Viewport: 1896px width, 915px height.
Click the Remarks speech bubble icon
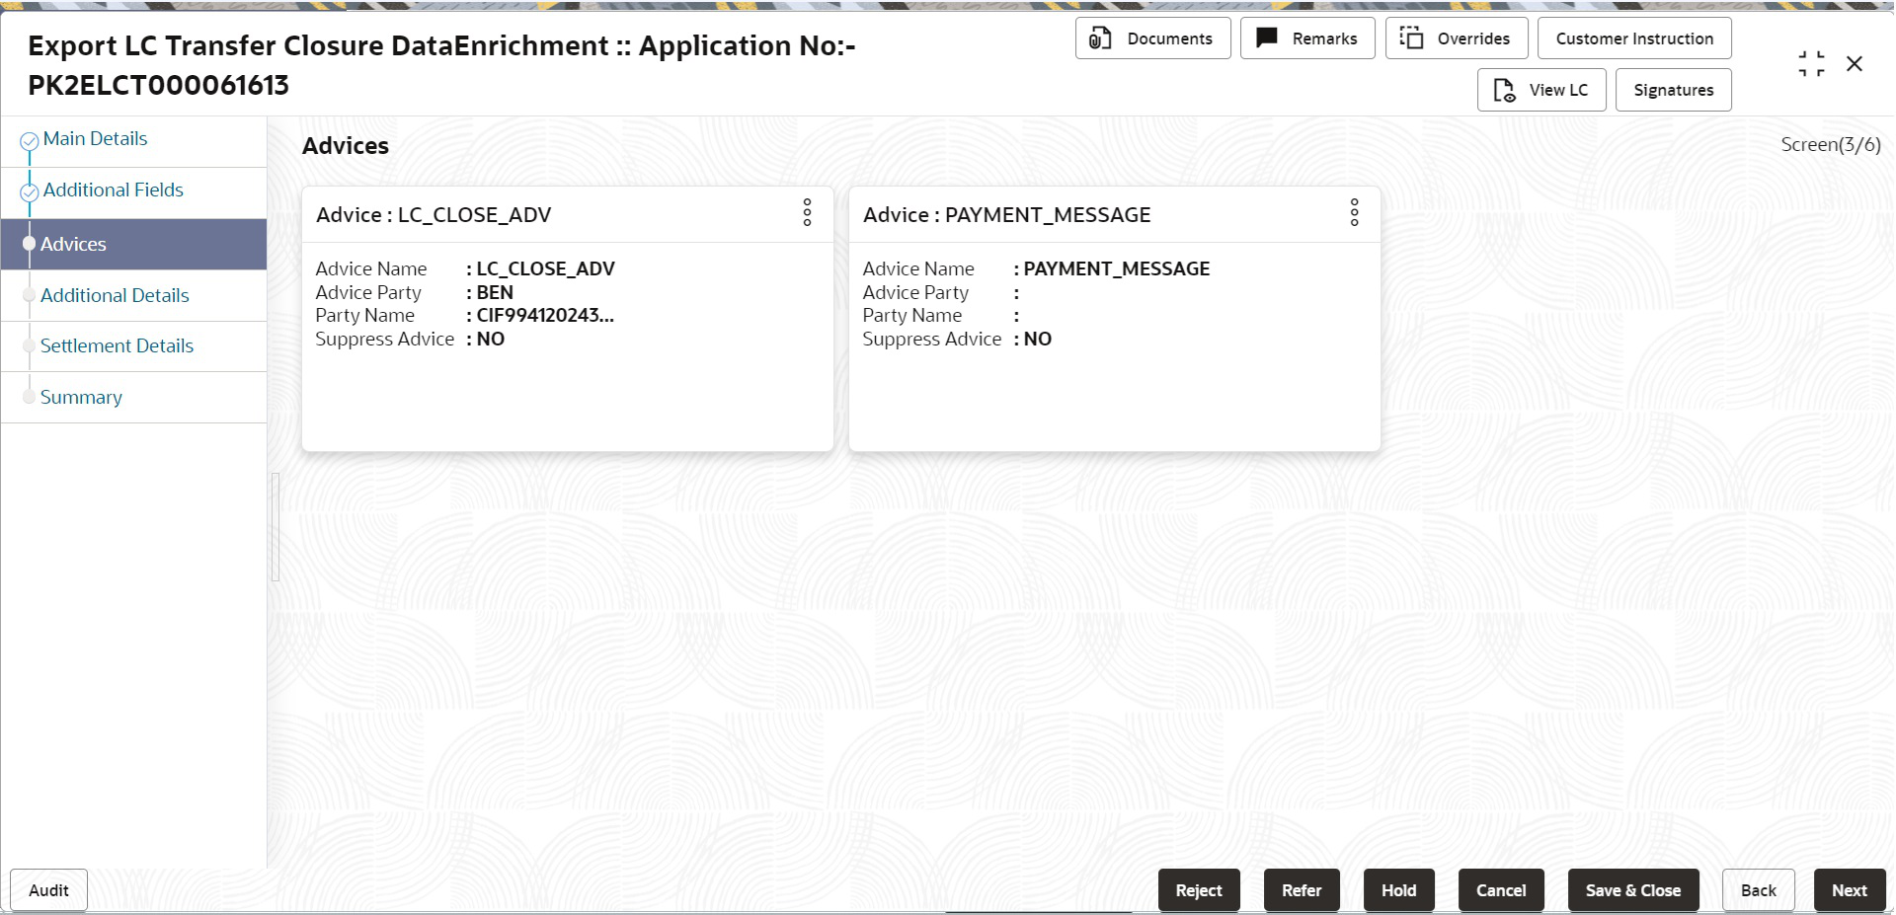(1267, 38)
